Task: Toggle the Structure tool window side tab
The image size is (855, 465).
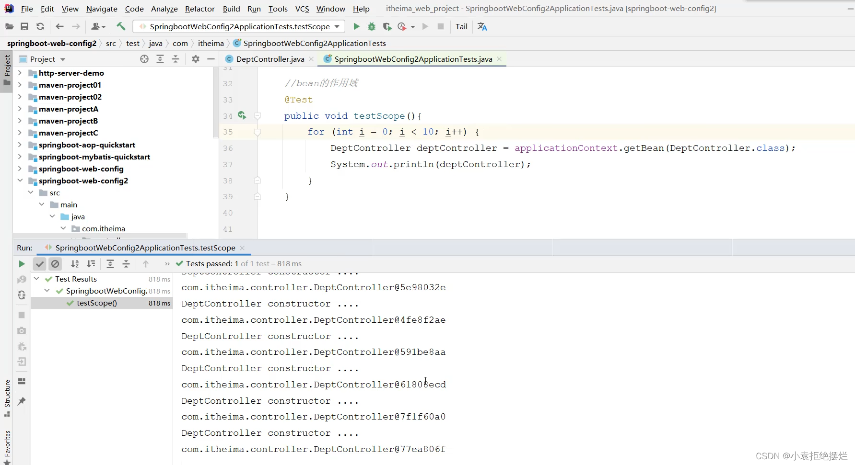Action: [7, 398]
